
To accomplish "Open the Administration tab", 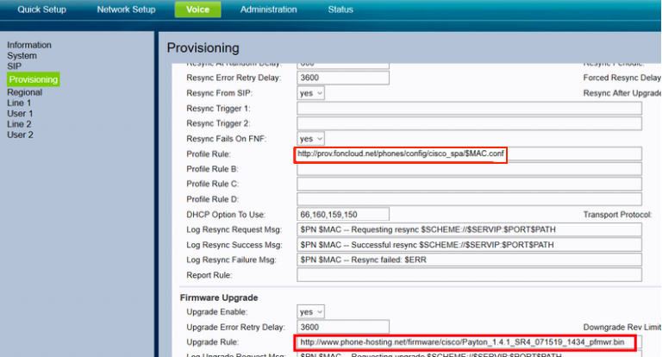I will pos(269,9).
